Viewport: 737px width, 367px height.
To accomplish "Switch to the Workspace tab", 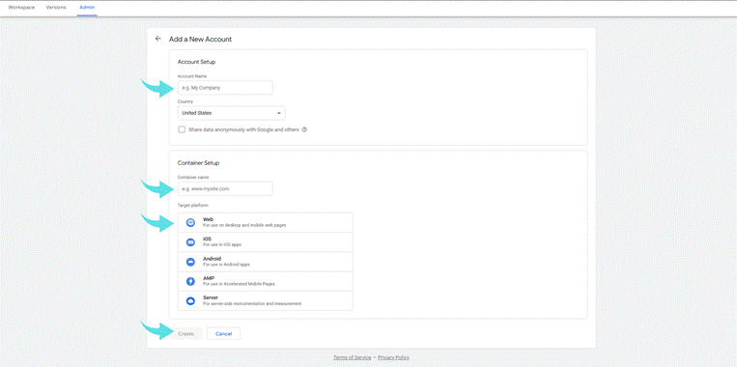I will tap(21, 8).
